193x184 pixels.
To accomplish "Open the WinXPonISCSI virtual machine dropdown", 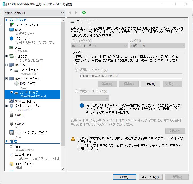I will click(34, 13).
